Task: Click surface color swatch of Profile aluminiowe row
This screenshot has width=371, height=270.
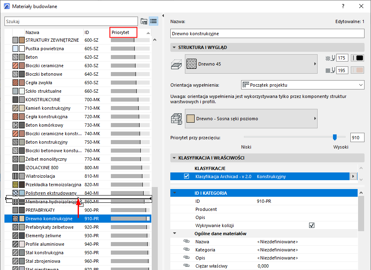Action: (22, 244)
